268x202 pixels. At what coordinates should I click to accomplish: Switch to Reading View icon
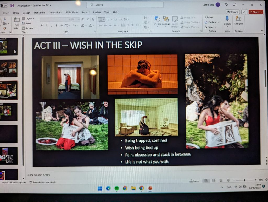[x=221, y=181]
